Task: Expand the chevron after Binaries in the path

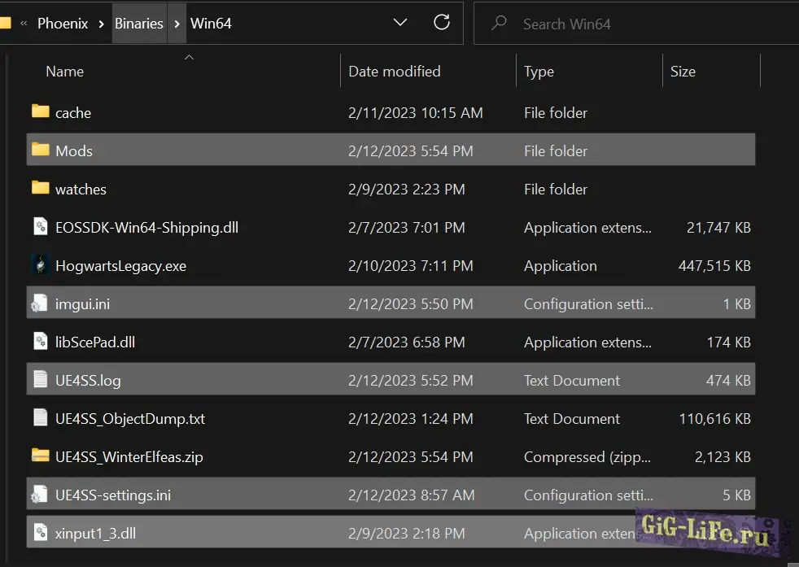Action: click(177, 24)
